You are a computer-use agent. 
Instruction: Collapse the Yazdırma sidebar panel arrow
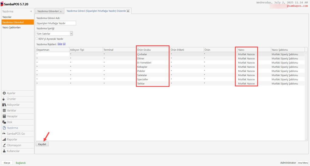click(x=31, y=11)
